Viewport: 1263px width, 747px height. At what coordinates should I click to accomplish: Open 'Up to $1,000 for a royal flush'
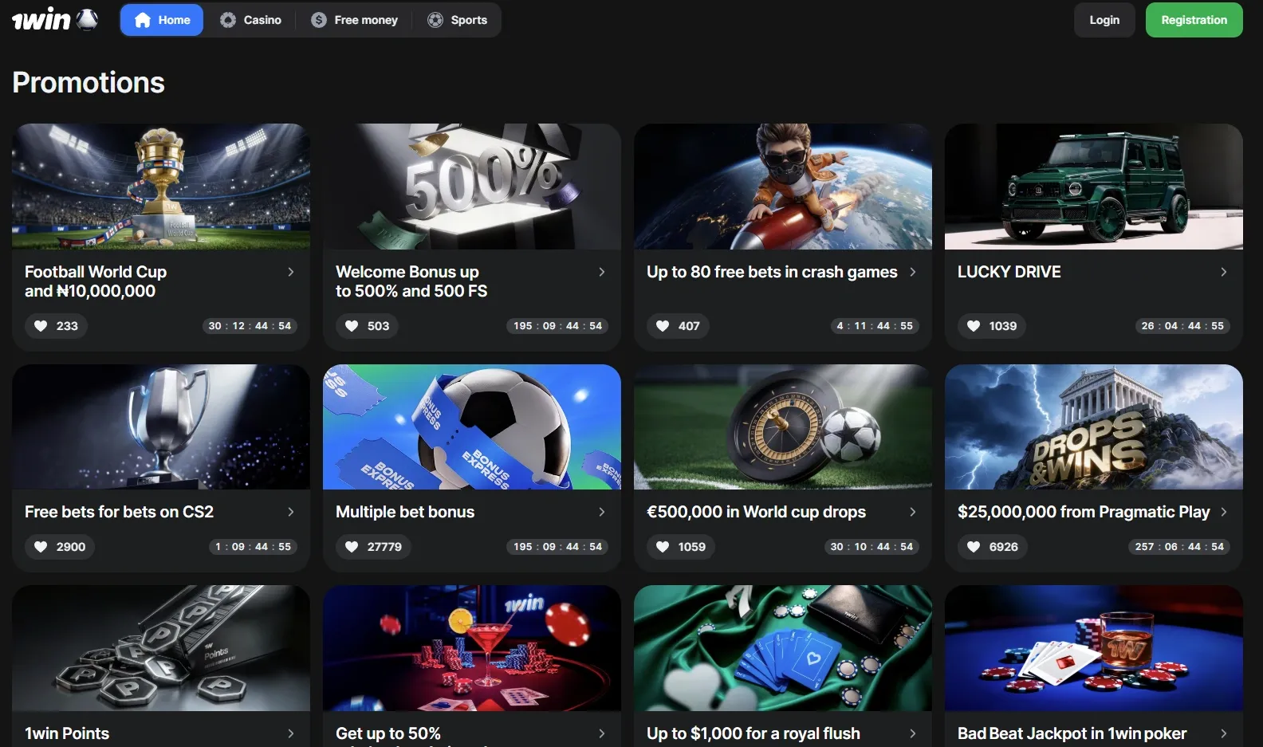click(753, 733)
